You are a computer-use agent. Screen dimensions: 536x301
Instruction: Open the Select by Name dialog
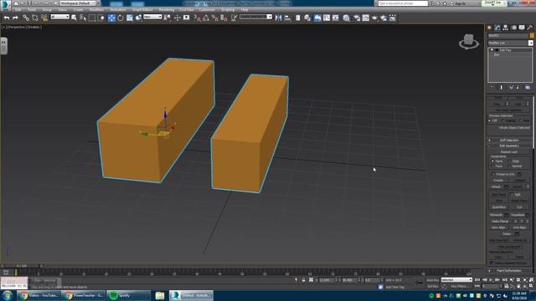coord(83,18)
